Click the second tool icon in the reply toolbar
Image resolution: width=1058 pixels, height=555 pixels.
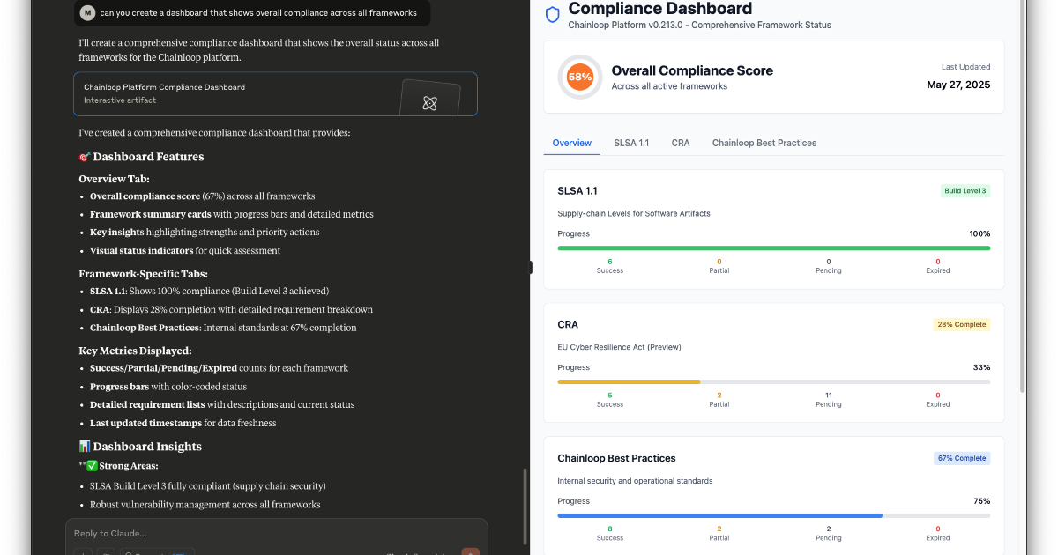[x=106, y=552]
